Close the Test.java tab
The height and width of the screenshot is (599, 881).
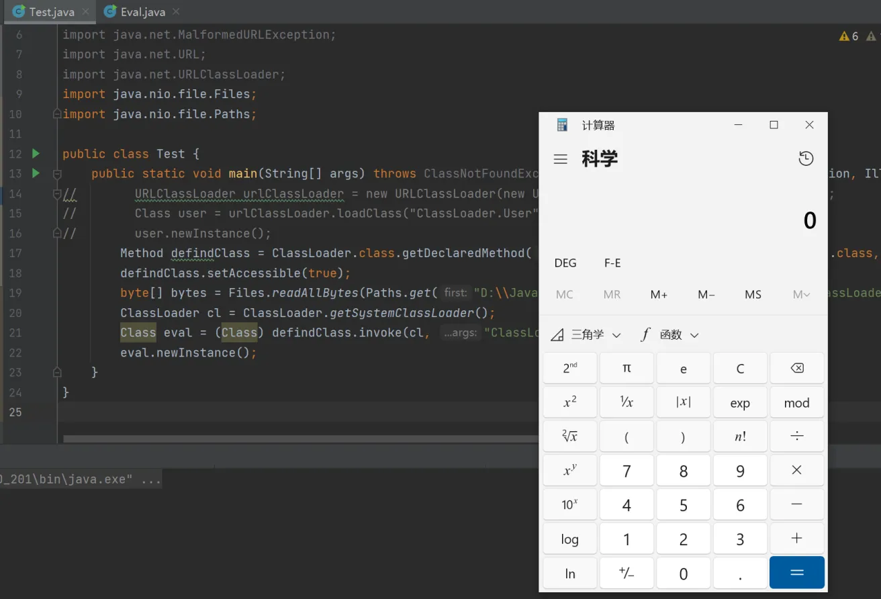pos(85,12)
